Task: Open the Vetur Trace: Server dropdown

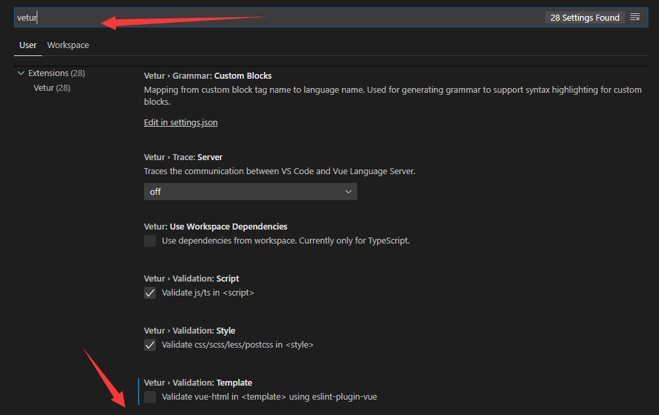Action: tap(250, 191)
